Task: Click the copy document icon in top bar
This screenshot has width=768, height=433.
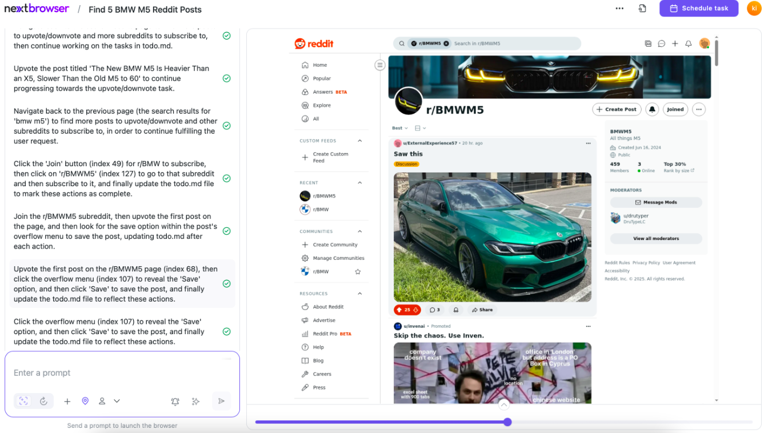Action: (x=642, y=9)
